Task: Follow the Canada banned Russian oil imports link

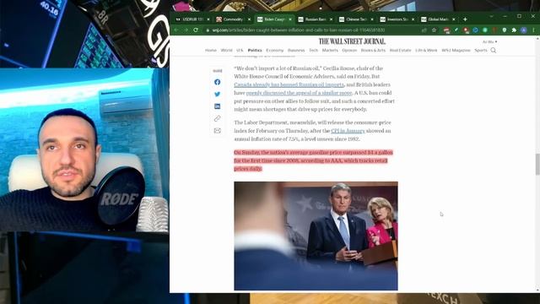Action: coord(289,84)
